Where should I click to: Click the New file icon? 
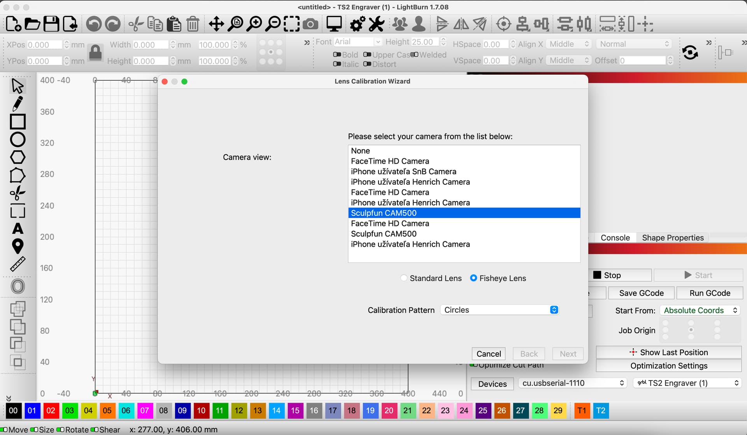[x=13, y=24]
